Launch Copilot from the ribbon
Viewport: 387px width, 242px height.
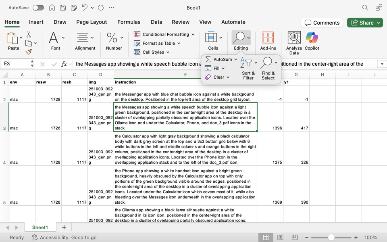click(312, 38)
